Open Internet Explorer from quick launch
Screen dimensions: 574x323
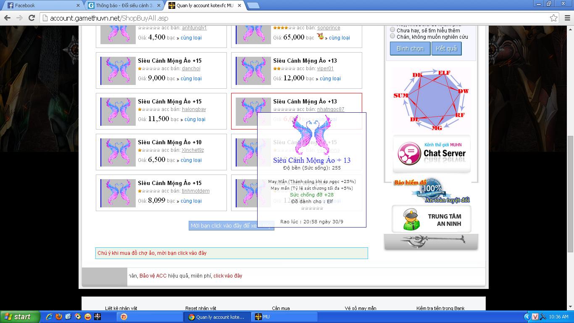click(x=49, y=317)
